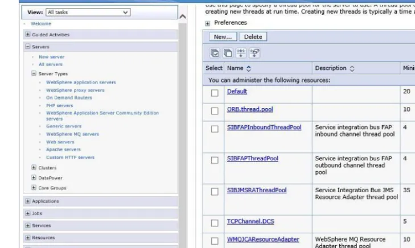Open the TCPChannel.DCS link
This screenshot has width=415, height=248.
[250, 222]
